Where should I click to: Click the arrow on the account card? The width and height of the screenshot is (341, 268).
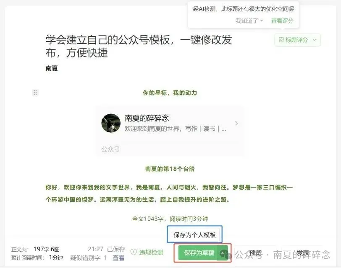point(236,123)
